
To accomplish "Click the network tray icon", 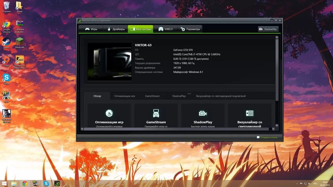I will [x=305, y=184].
